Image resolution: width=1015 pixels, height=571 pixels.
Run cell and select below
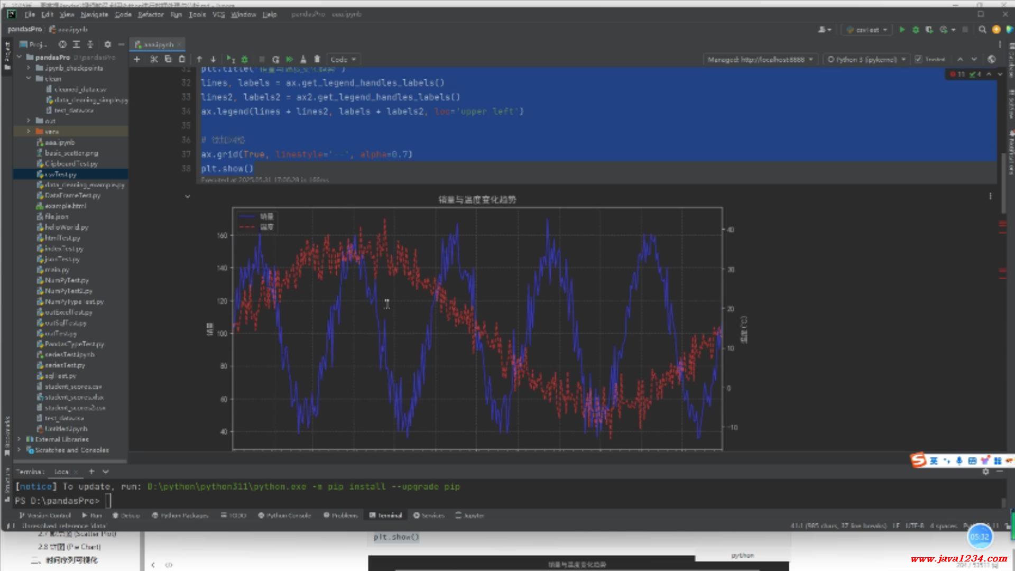230,59
